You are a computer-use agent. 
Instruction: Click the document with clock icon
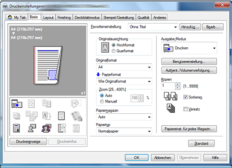click(x=62, y=128)
